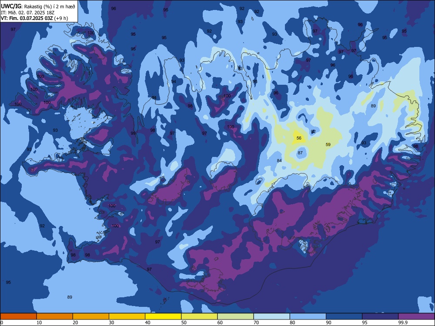
Task: Click the '99' humidity value on the map
Action: (133, 133)
